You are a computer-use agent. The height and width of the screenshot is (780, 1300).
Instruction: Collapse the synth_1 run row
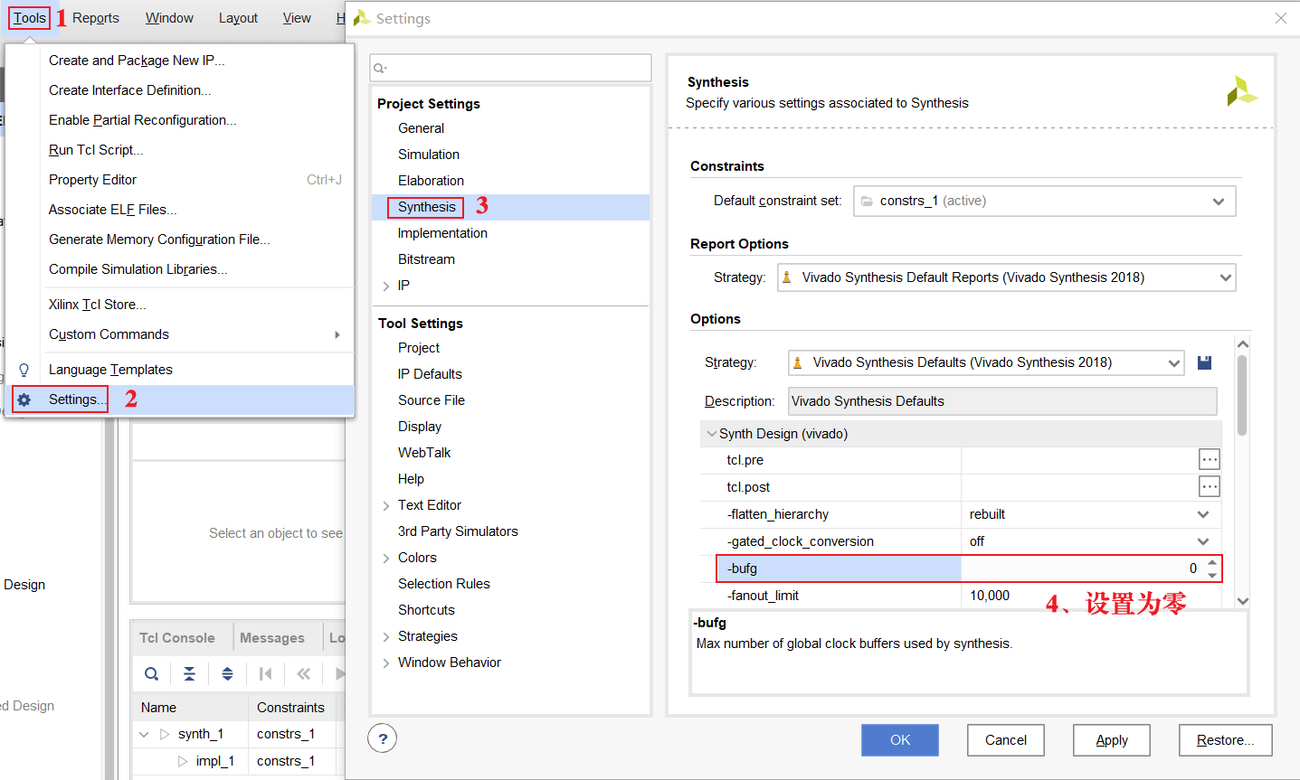(144, 735)
